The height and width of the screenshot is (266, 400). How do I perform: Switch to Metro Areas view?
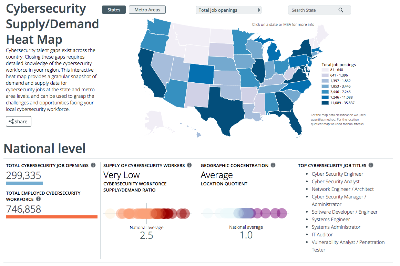pos(147,10)
